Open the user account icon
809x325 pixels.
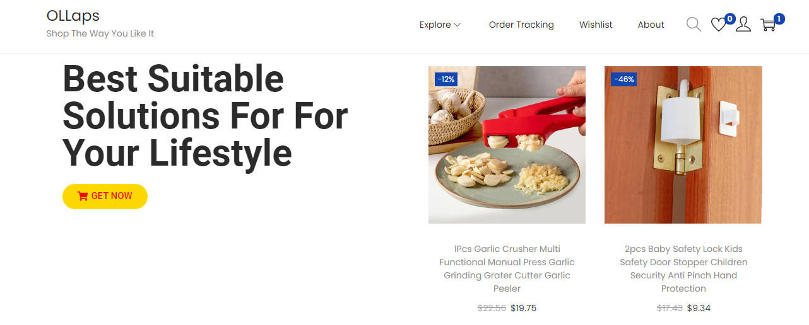(743, 25)
